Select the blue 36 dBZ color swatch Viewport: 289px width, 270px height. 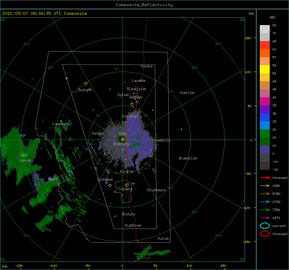(265, 118)
